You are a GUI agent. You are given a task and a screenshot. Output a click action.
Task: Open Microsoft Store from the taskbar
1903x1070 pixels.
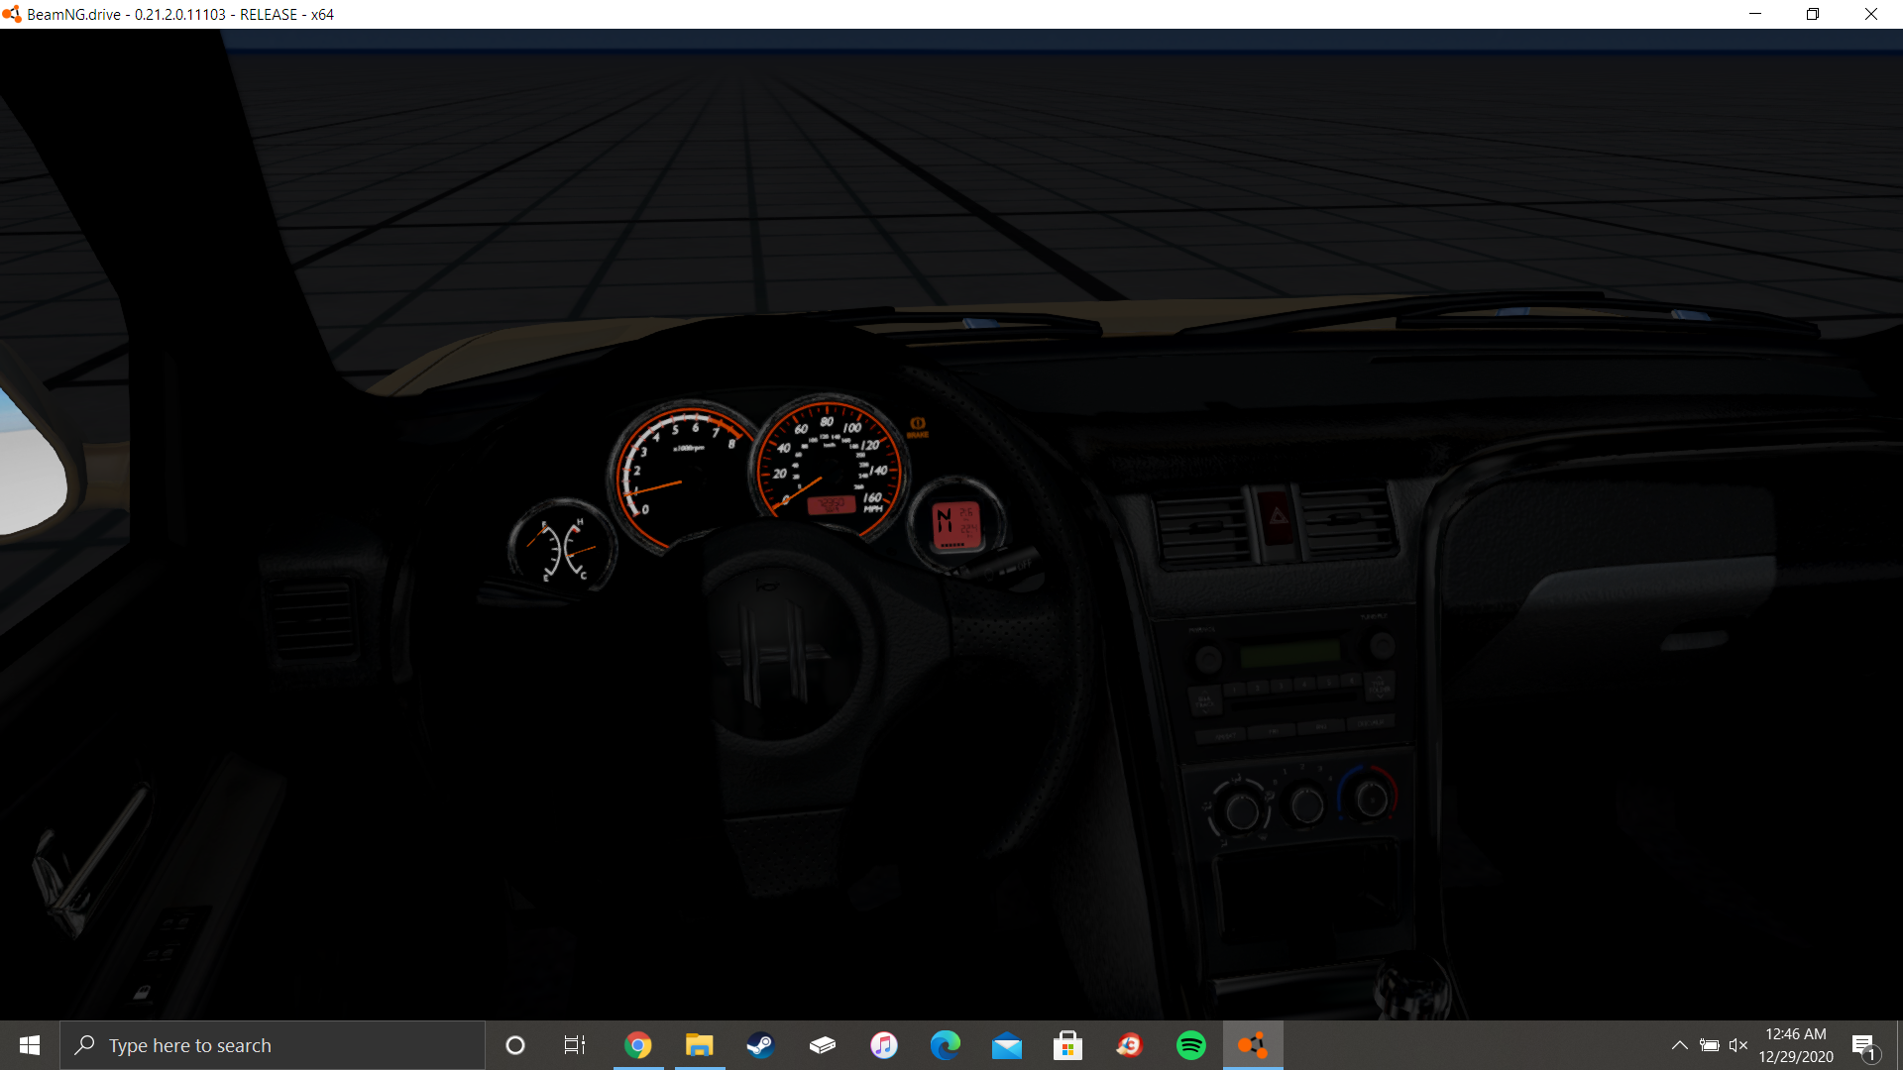1068,1045
